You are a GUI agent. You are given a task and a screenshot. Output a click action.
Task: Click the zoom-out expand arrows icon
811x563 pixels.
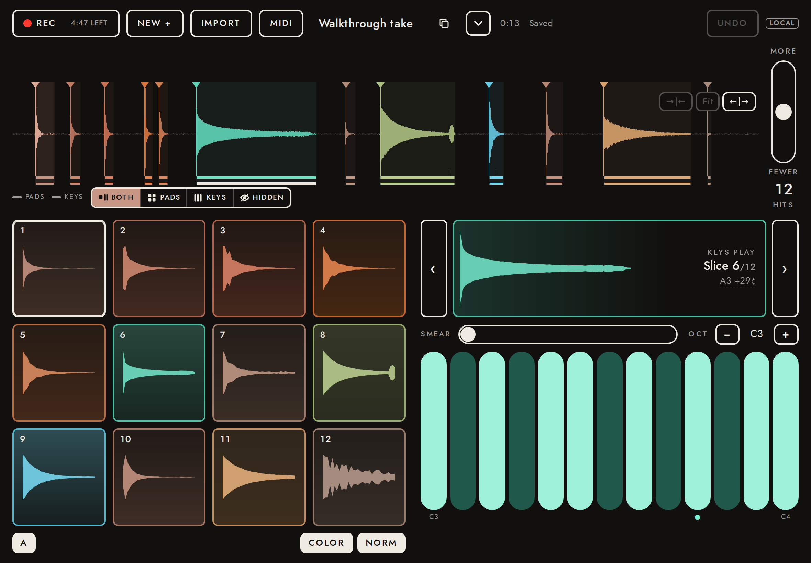click(x=739, y=102)
